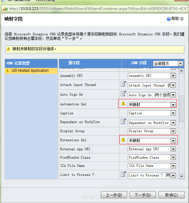Click the Dependent on Workflow source label
The width and height of the screenshot is (189, 203).
click(80, 122)
